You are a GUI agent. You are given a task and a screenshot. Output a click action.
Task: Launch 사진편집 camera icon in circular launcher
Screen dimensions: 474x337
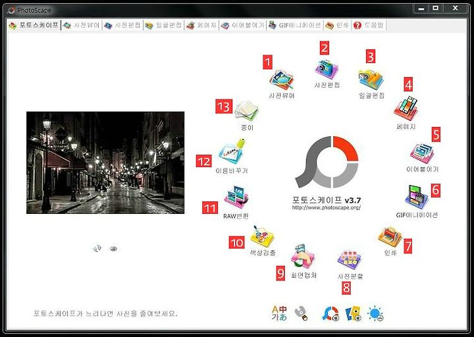(x=327, y=69)
